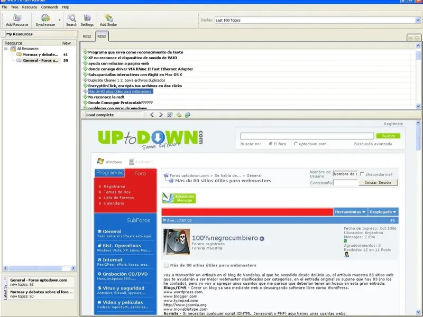Click the 100%negrocumbiero avatar image
Image resolution: width=423 pixels, height=317 pixels.
click(x=177, y=242)
